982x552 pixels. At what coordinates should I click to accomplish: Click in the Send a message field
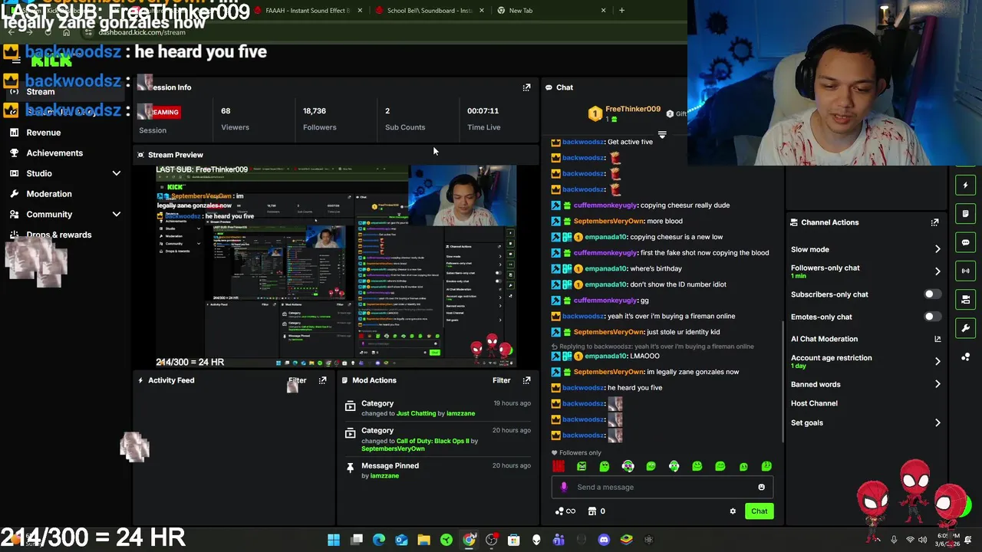point(663,487)
